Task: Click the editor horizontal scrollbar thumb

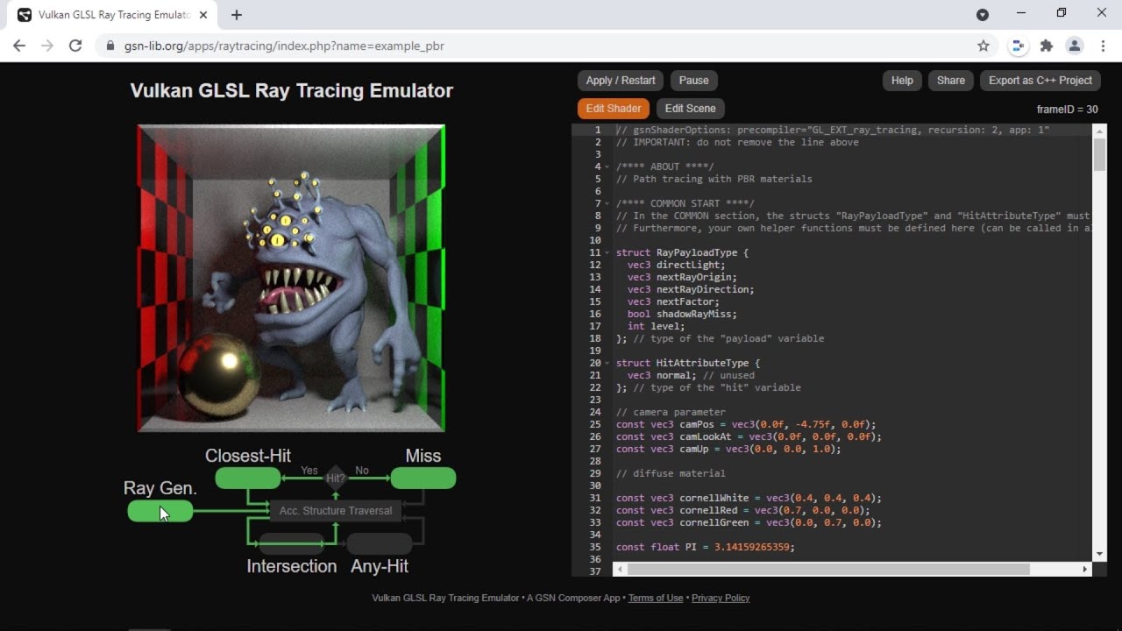Action: pos(828,569)
